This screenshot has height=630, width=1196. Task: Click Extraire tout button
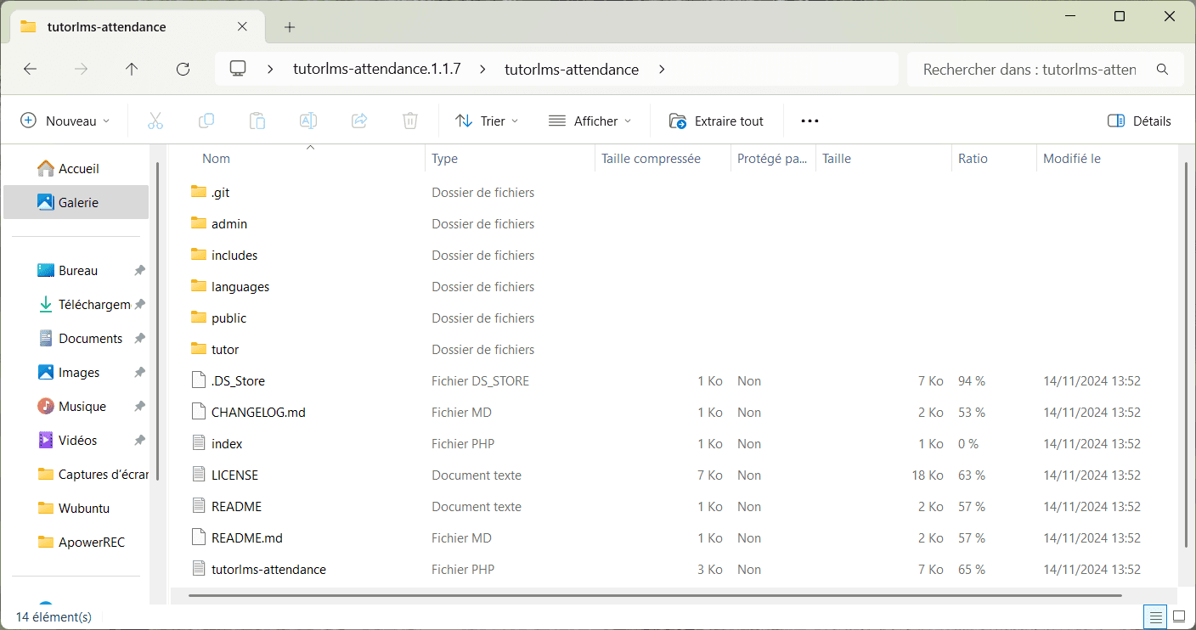pyautogui.click(x=716, y=121)
